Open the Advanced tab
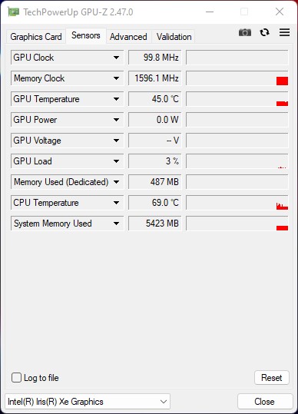 [128, 37]
